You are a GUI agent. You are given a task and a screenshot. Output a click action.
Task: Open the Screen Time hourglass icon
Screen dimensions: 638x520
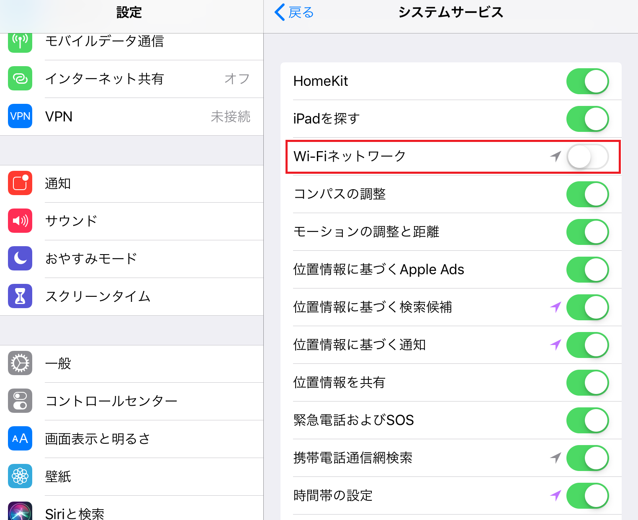pyautogui.click(x=20, y=296)
